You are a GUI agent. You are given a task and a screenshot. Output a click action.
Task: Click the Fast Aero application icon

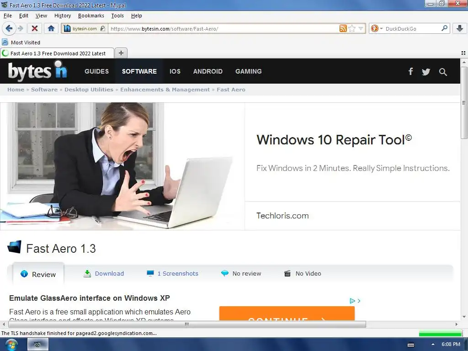point(14,247)
